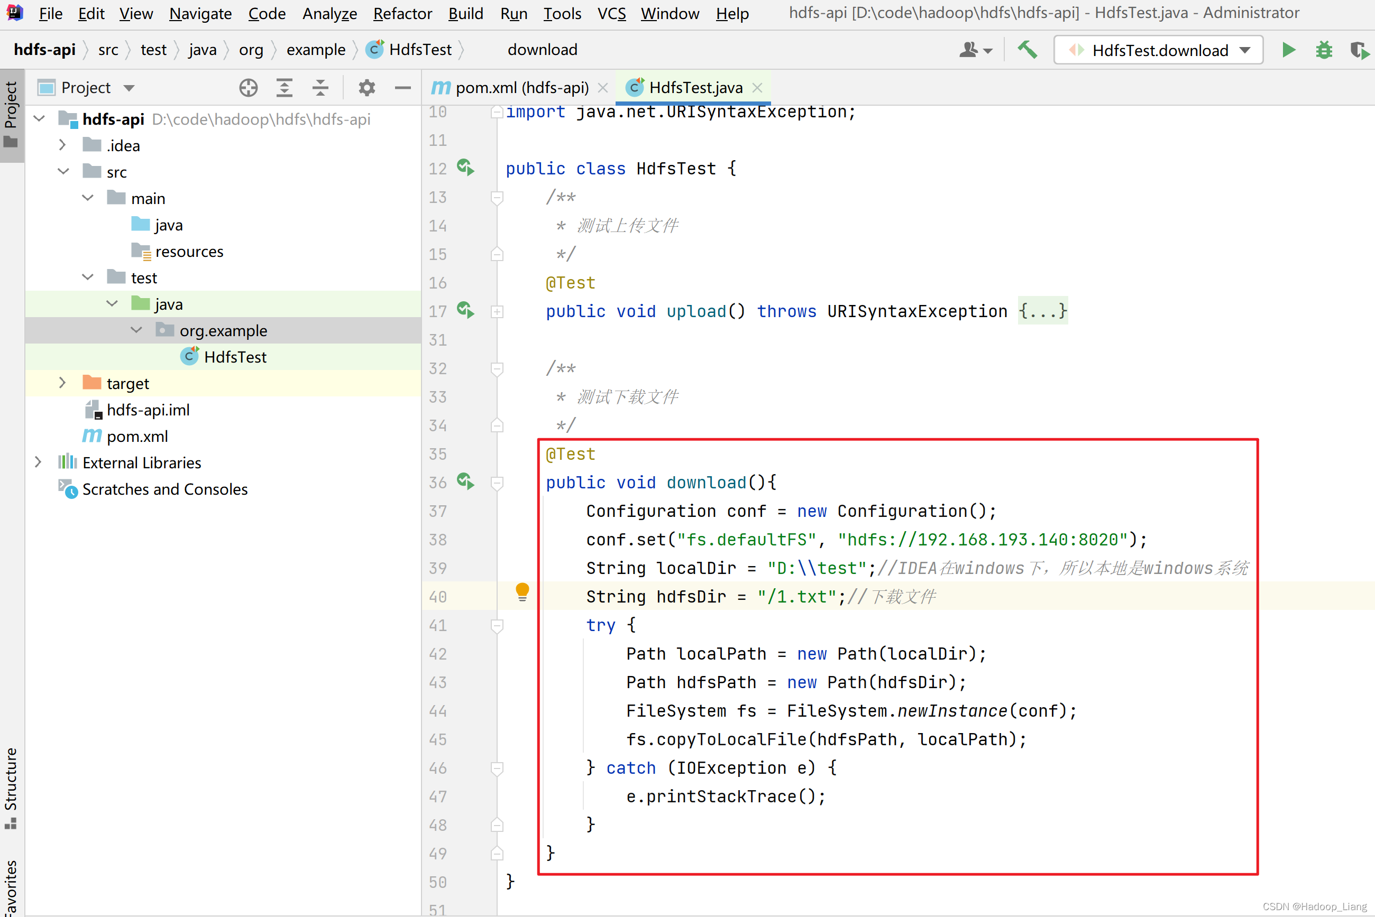Select Scratches and Consoles item
The width and height of the screenshot is (1375, 917).
coord(165,489)
